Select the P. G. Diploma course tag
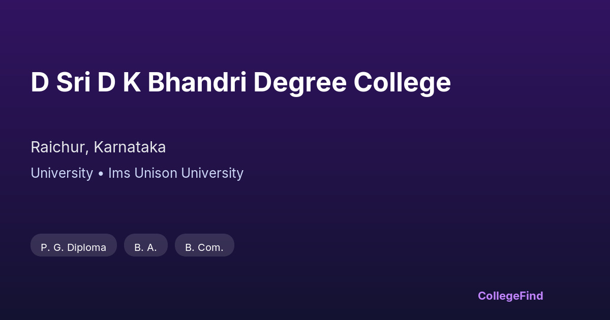This screenshot has width=610, height=320. (74, 247)
